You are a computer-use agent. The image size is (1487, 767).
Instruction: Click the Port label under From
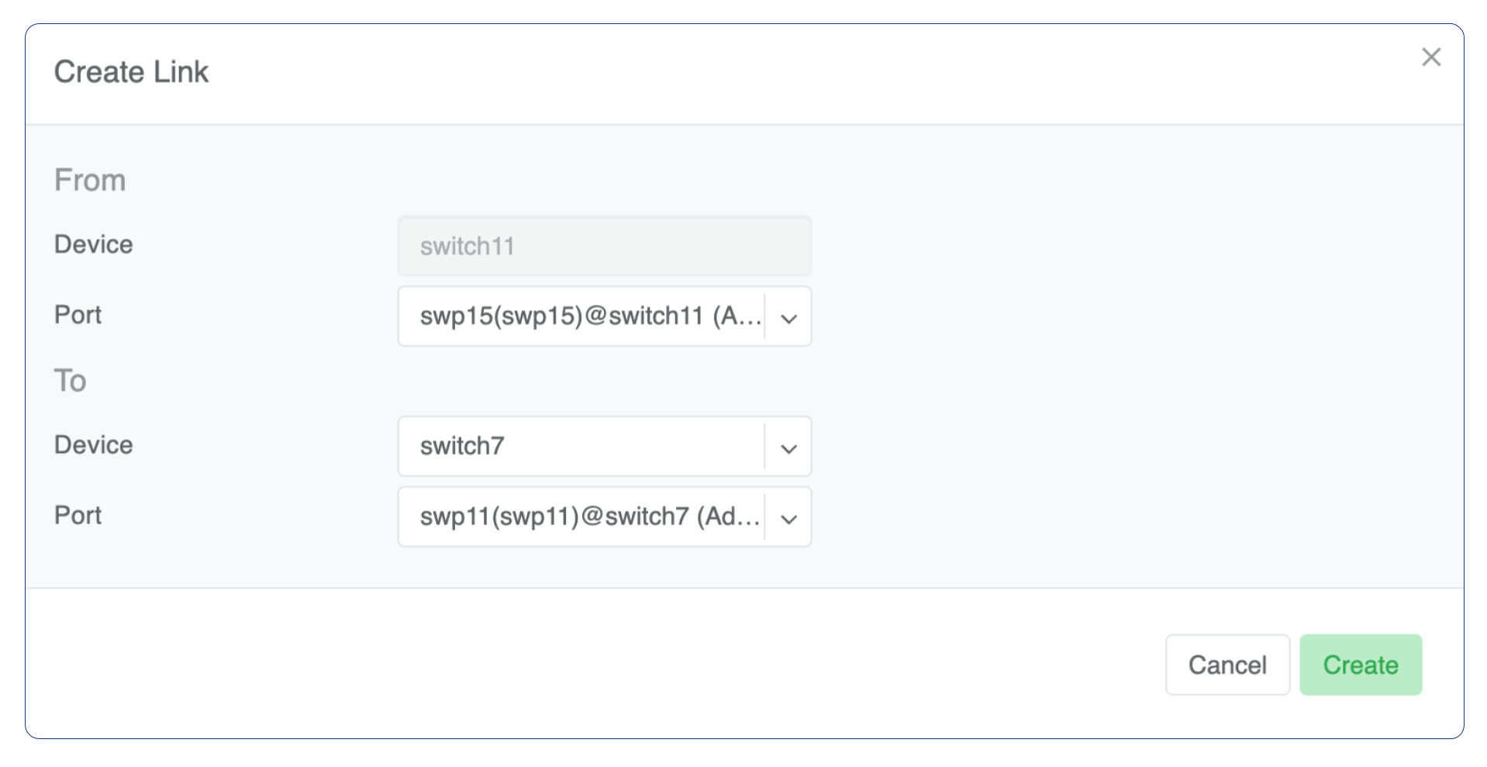[x=78, y=315]
